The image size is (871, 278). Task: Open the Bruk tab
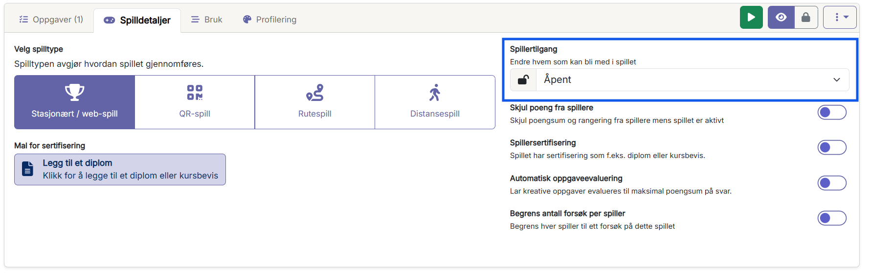207,20
